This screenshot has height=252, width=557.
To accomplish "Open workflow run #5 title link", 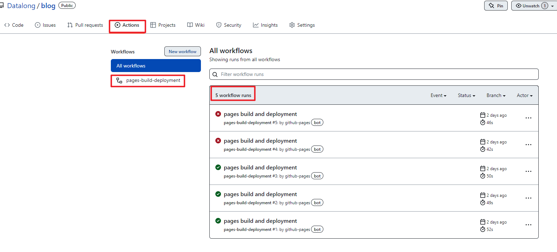I will tap(260, 114).
